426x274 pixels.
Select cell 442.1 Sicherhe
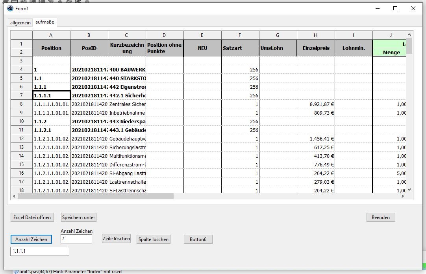pos(127,95)
